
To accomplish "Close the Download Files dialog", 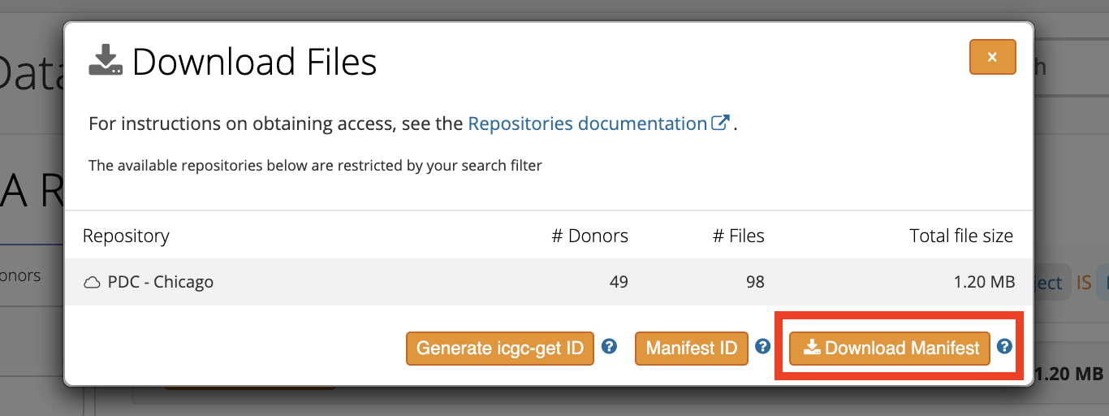I will tap(992, 57).
